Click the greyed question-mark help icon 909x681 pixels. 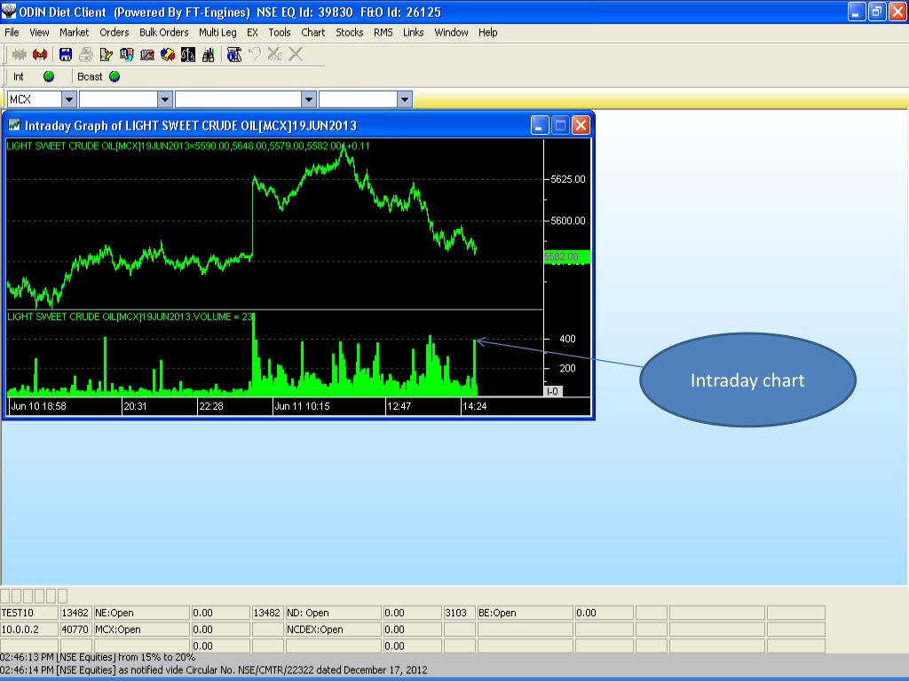click(x=255, y=54)
